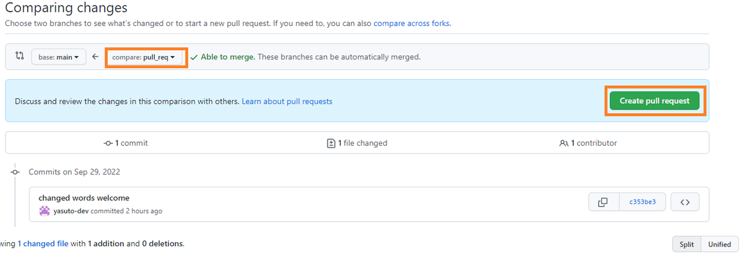Open Learn about pull requests link
Screen dimensions: 743x259
coord(287,101)
